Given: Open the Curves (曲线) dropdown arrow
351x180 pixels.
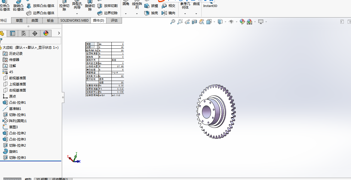Looking at the screenshot, I should tap(196, 14).
